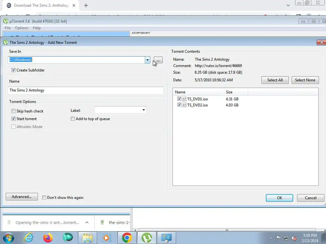
Task: Sort files by Name column header
Action: [x=198, y=92]
